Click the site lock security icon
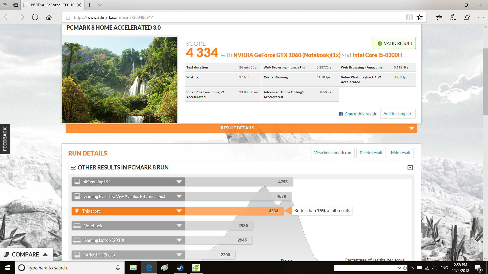The height and width of the screenshot is (274, 488). 68,17
